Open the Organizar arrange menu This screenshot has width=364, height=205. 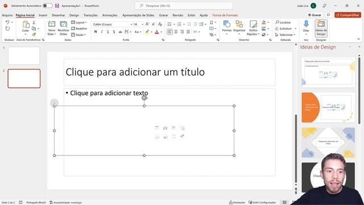pos(239,27)
